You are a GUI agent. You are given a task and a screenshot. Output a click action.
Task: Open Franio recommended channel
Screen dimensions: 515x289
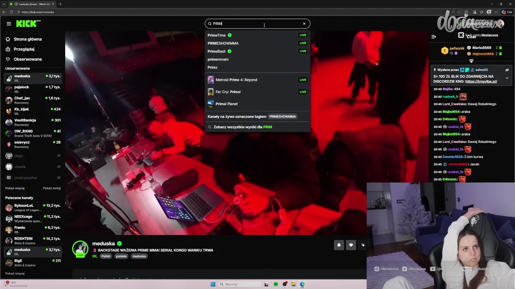click(x=33, y=230)
